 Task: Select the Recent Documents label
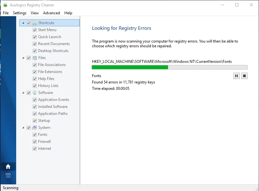point(54,44)
